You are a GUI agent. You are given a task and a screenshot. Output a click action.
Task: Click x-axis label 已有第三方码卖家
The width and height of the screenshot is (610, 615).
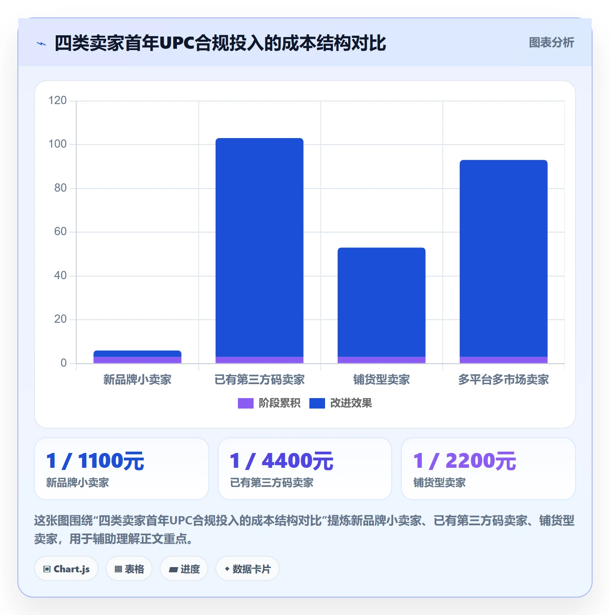click(260, 380)
